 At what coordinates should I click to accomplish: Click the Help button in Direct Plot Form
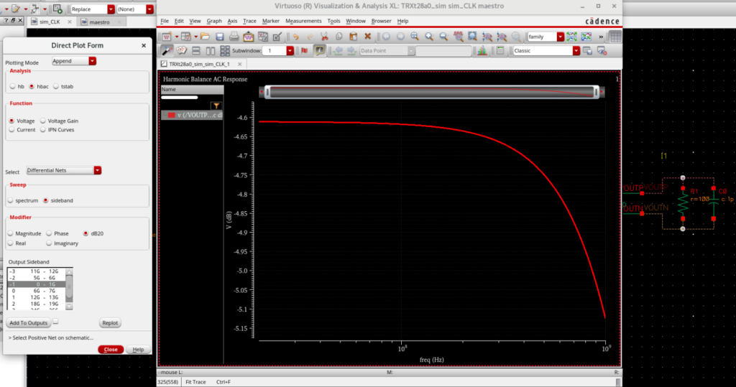pos(138,350)
